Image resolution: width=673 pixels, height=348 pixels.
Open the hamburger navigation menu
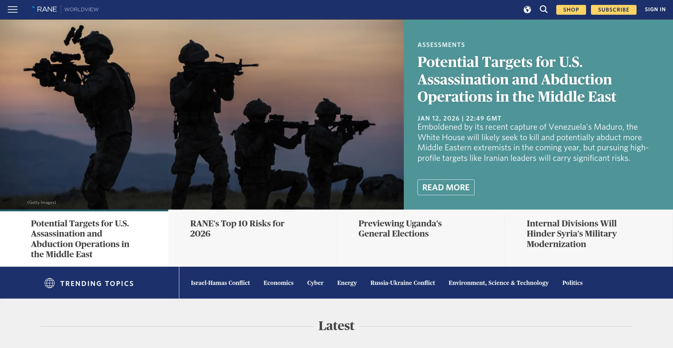point(12,9)
